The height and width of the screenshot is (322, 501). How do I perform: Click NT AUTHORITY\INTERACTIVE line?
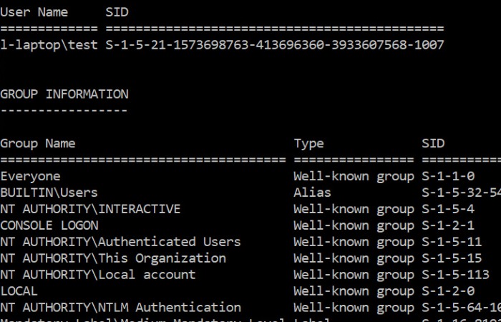point(90,209)
